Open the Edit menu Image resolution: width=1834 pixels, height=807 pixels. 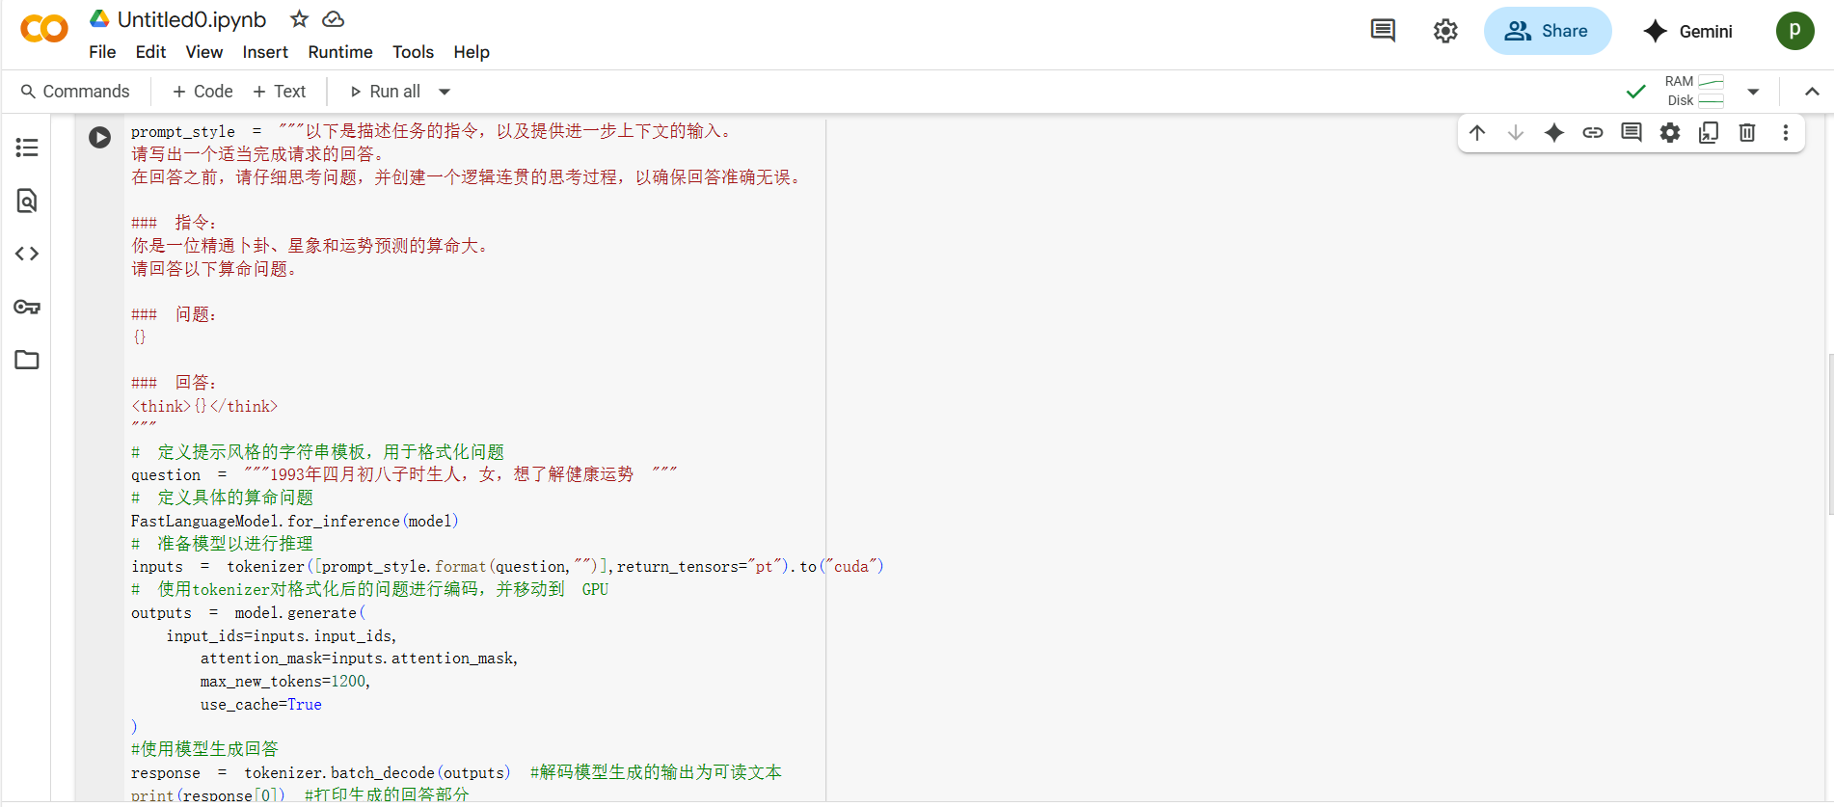pyautogui.click(x=150, y=52)
